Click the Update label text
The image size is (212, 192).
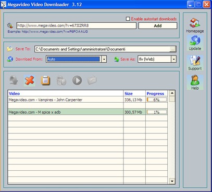[x=195, y=49]
